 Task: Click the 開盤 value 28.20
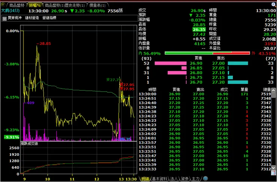[270, 34]
